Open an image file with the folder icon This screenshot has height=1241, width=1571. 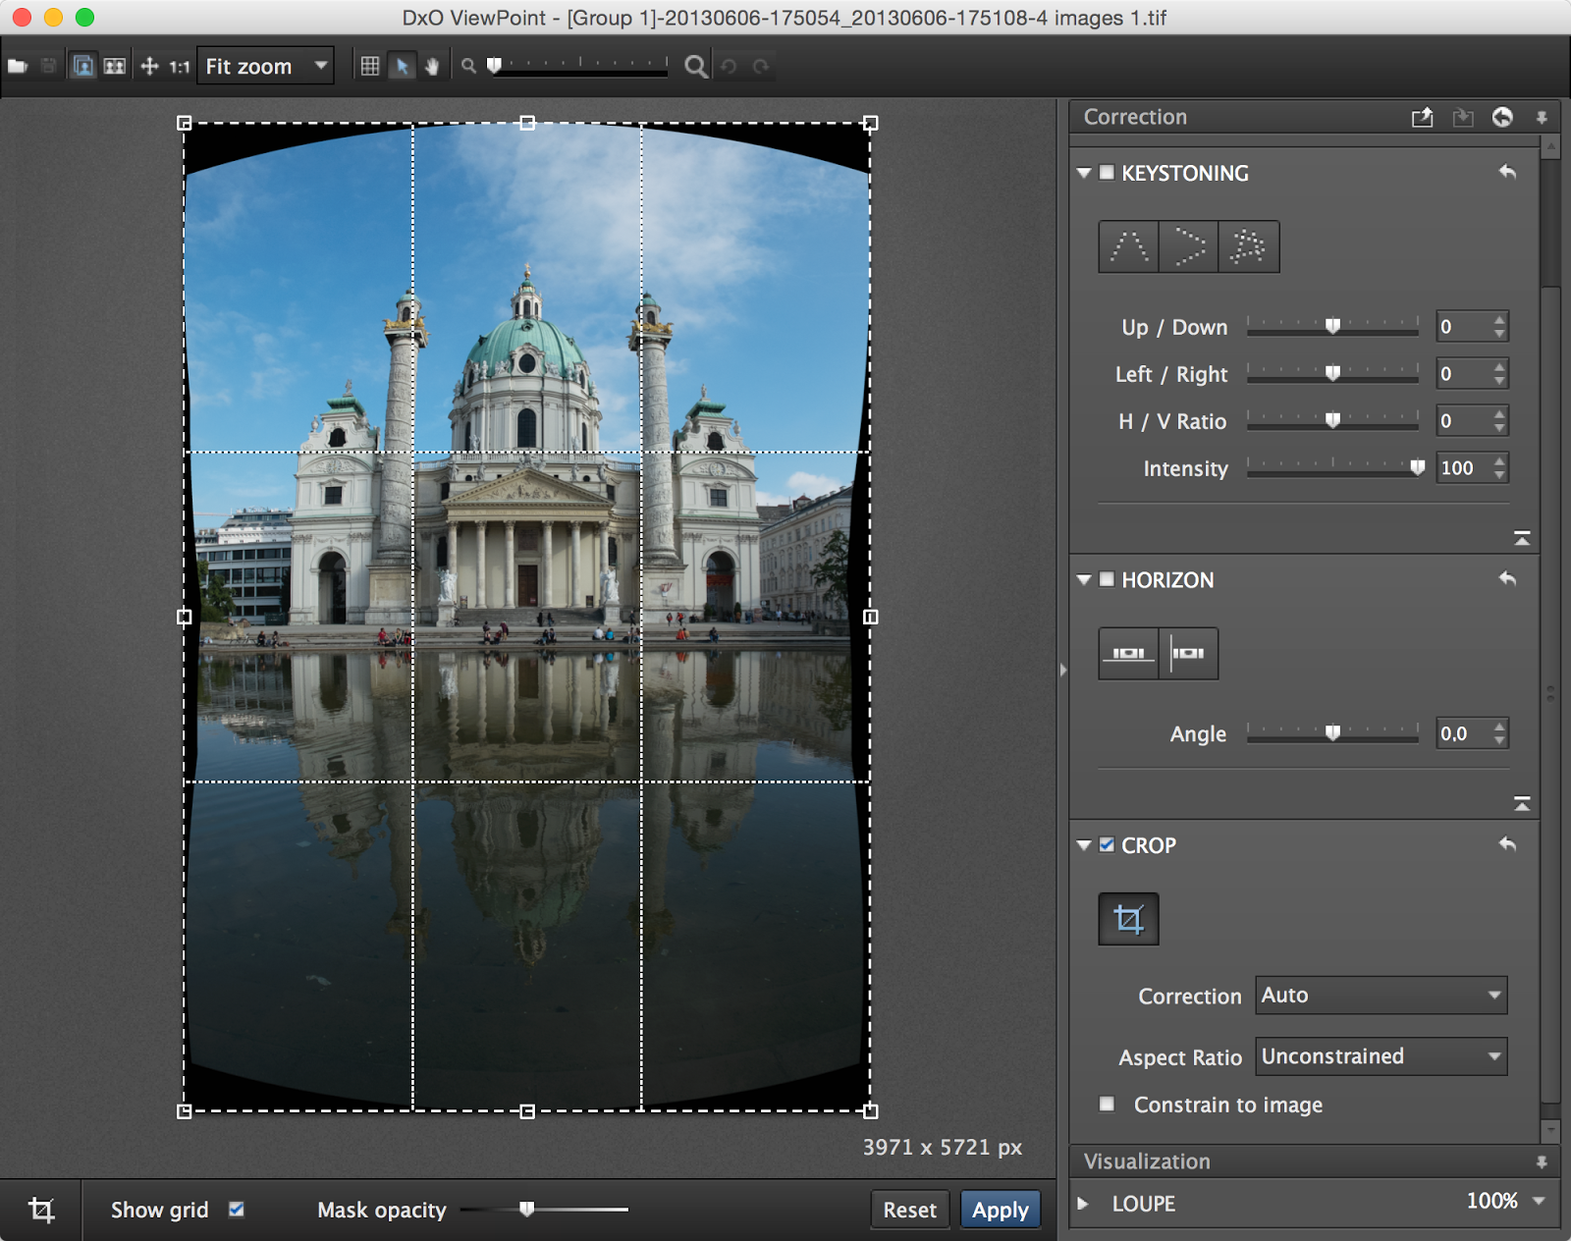[x=18, y=67]
